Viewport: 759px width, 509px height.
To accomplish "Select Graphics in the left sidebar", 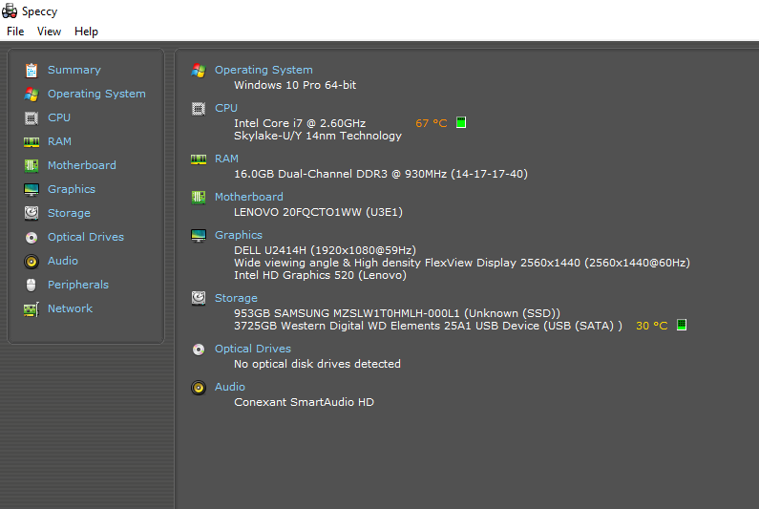I will click(72, 189).
